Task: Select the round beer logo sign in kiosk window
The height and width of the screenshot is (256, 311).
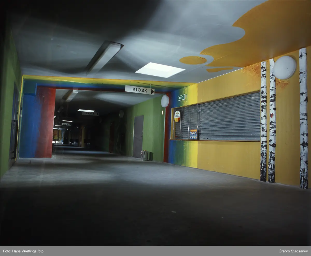Action: point(177,116)
